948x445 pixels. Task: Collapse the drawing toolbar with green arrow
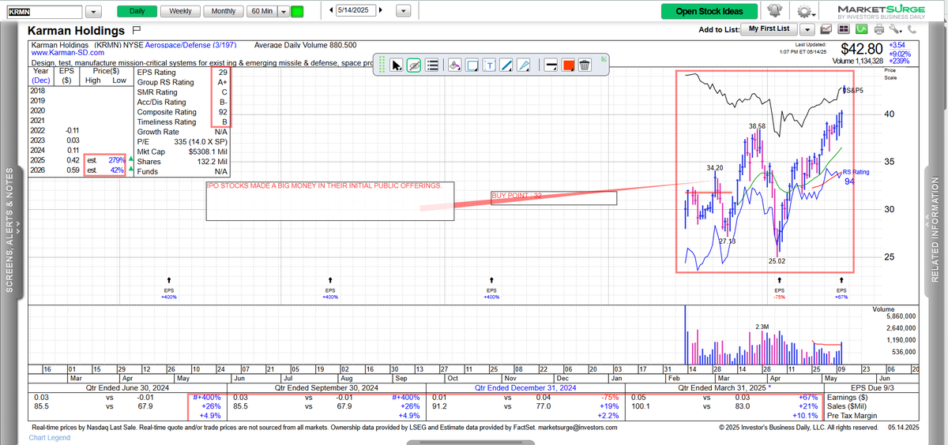(x=604, y=58)
